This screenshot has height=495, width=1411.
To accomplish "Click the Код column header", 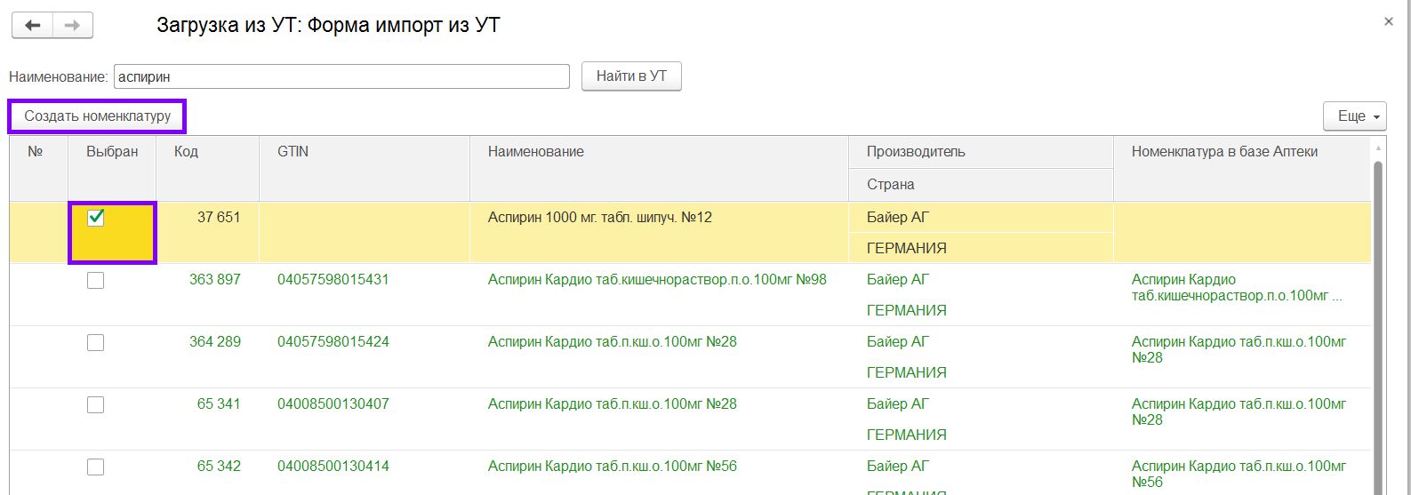I will [186, 152].
